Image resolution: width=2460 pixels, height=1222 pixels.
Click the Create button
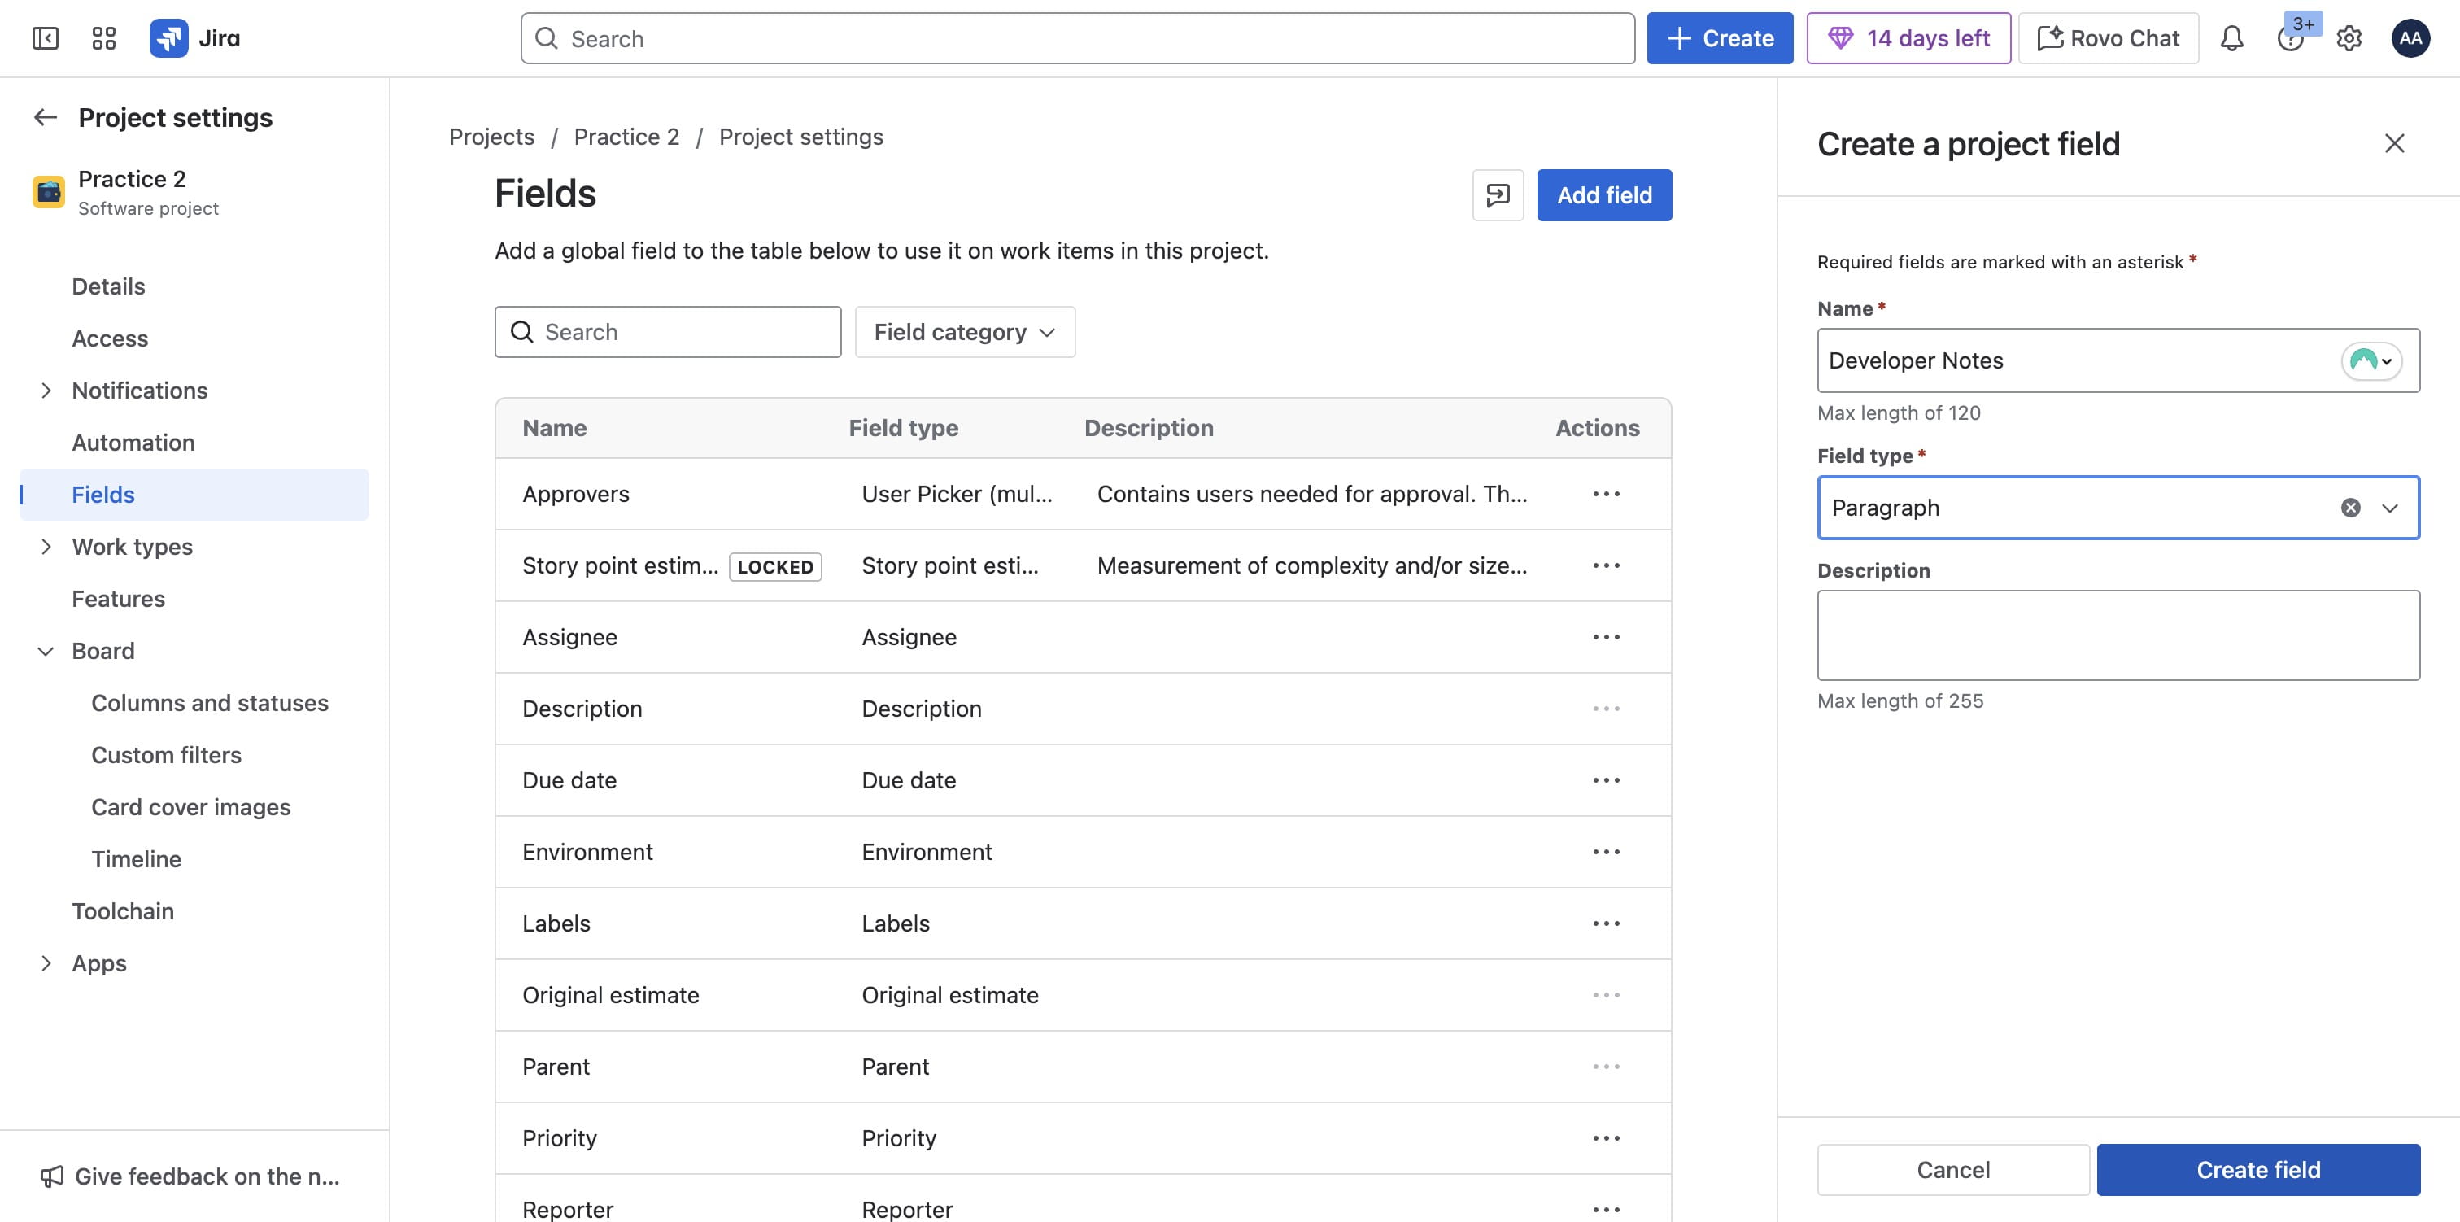click(1719, 38)
